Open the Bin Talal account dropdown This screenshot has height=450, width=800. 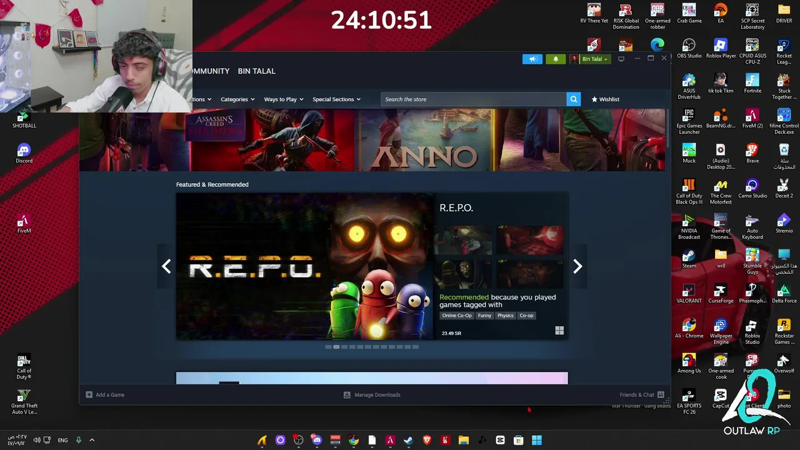[x=589, y=59]
